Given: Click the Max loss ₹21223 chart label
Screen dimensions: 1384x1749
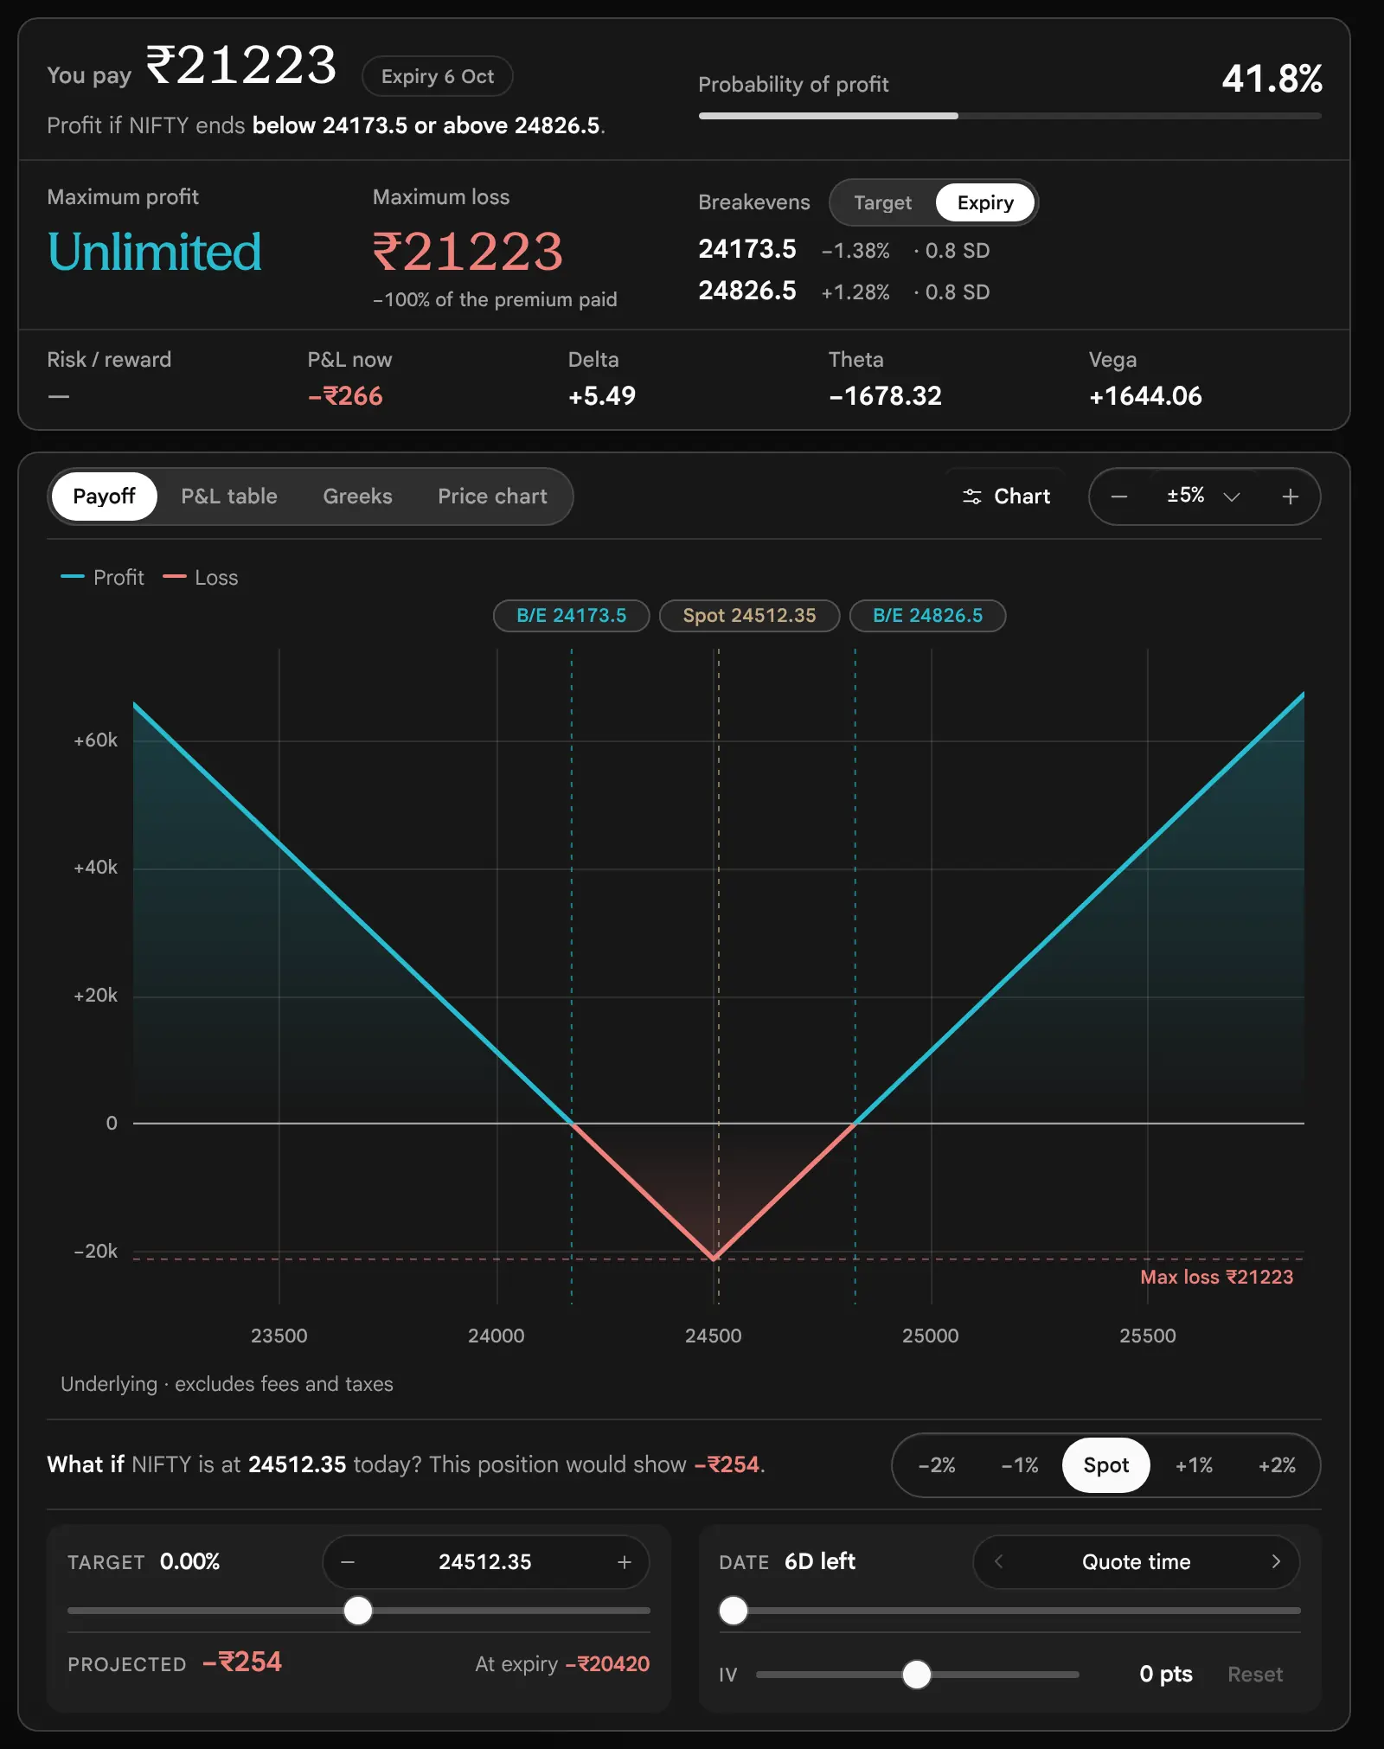Looking at the screenshot, I should pos(1216,1278).
